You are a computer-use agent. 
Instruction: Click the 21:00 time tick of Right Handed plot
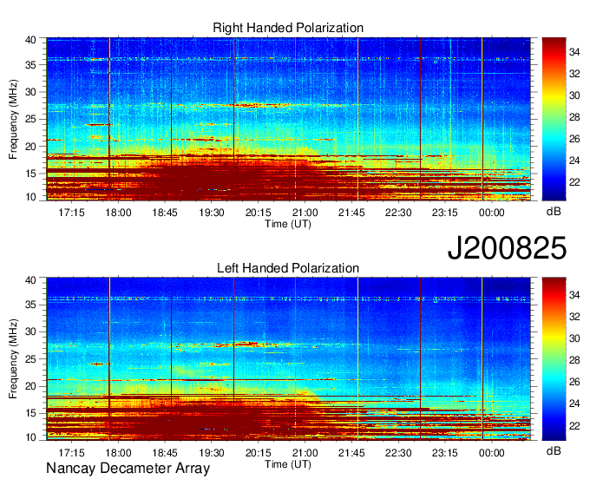[305, 213]
